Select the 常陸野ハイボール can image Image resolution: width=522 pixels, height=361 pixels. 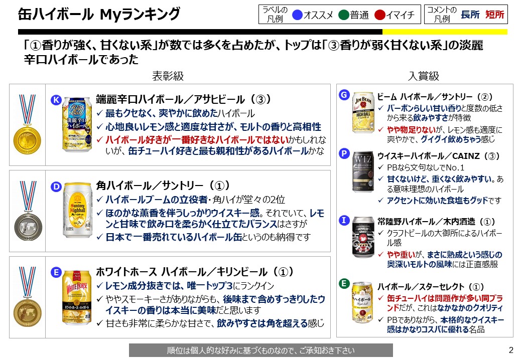pyautogui.click(x=363, y=237)
